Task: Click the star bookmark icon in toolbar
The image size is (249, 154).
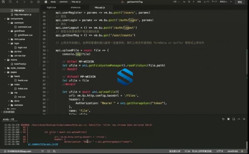Action: (32, 2)
